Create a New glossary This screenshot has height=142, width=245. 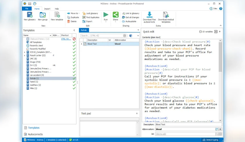pyautogui.click(x=30, y=16)
